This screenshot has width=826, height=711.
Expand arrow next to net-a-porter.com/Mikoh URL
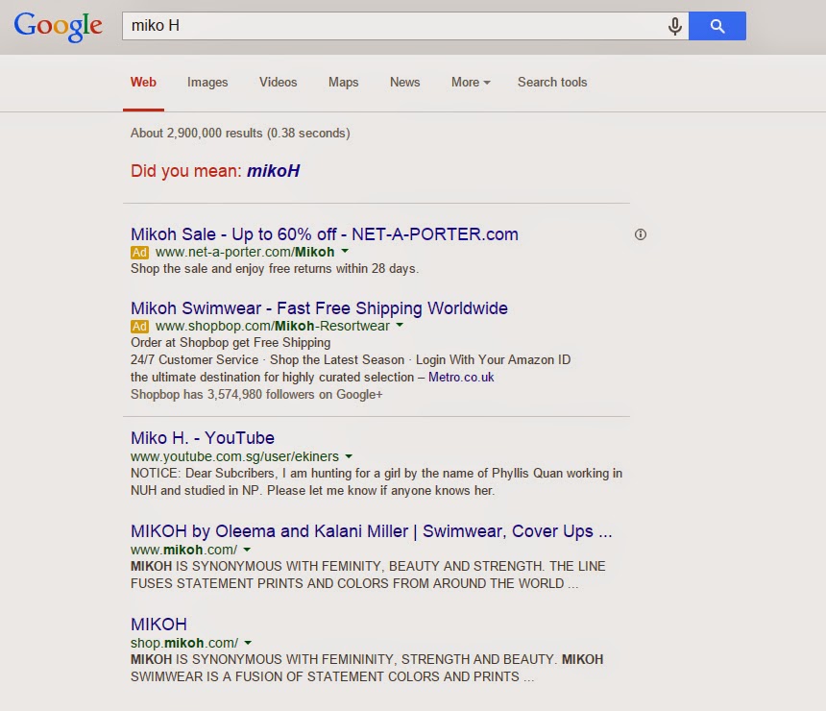pyautogui.click(x=345, y=252)
